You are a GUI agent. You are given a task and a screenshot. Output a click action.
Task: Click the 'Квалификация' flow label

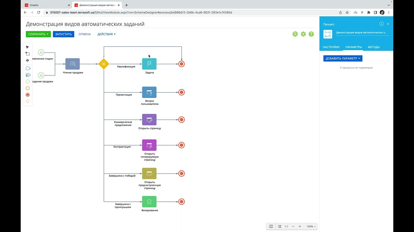click(x=126, y=67)
